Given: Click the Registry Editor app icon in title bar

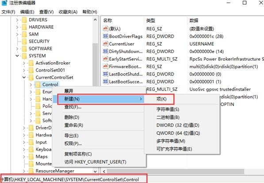Looking at the screenshot, I should [4, 3].
